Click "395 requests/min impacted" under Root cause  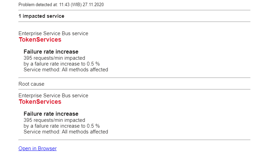point(54,120)
